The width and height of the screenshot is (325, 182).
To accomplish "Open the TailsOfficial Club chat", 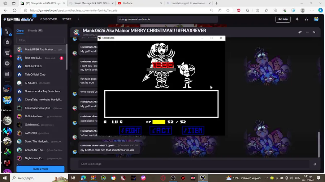I will (40, 74).
